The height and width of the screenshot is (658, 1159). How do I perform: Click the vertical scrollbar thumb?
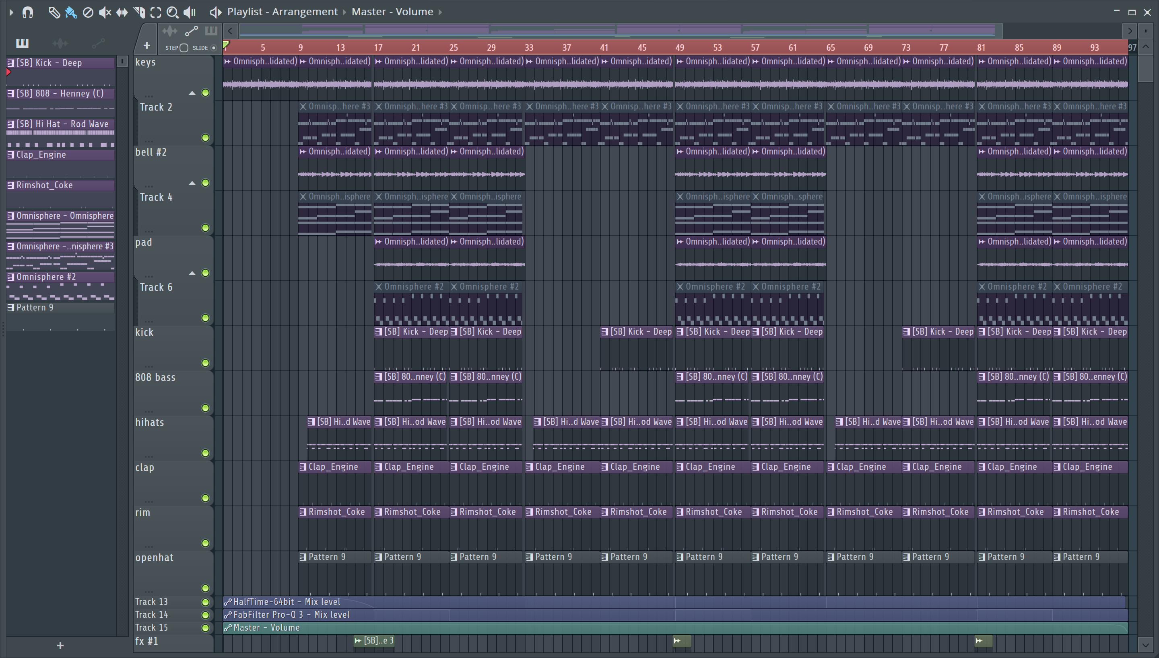pyautogui.click(x=1145, y=68)
